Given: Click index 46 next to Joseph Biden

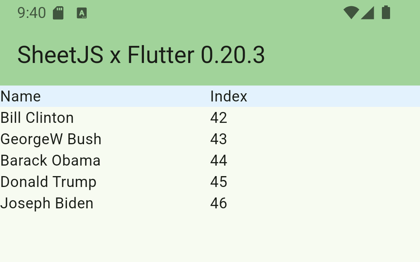Looking at the screenshot, I should tap(219, 203).
